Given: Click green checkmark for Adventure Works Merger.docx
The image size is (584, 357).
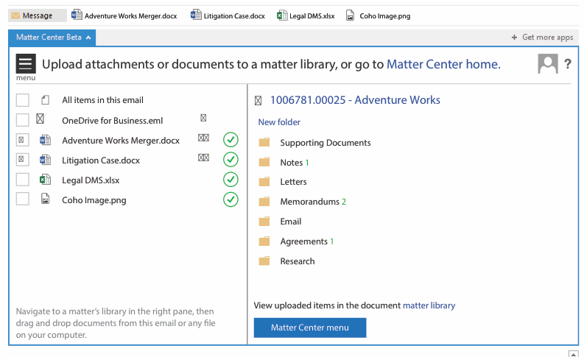Looking at the screenshot, I should pos(231,140).
